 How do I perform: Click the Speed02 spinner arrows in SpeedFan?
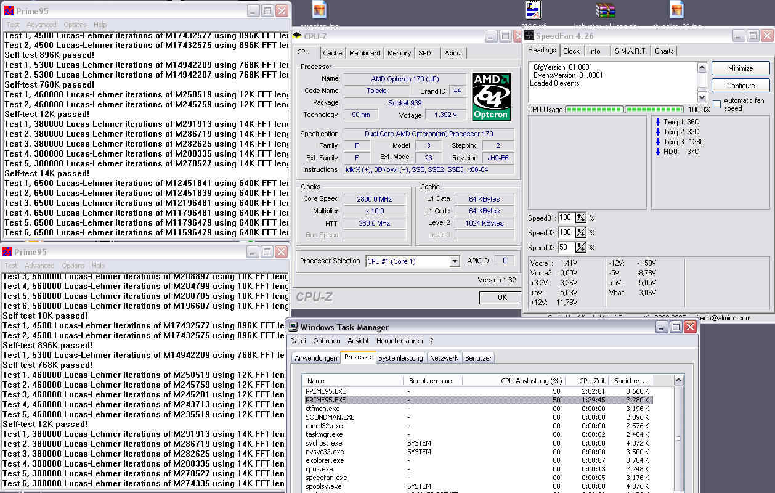(x=581, y=233)
